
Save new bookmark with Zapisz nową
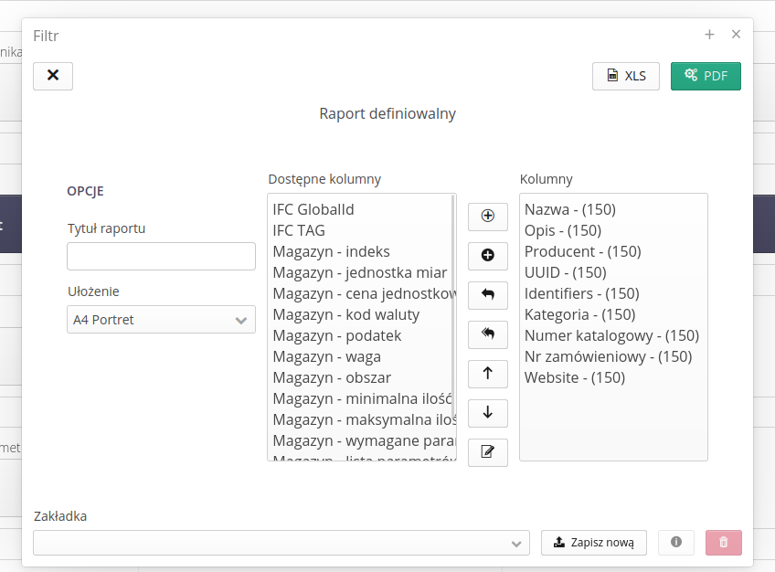594,542
